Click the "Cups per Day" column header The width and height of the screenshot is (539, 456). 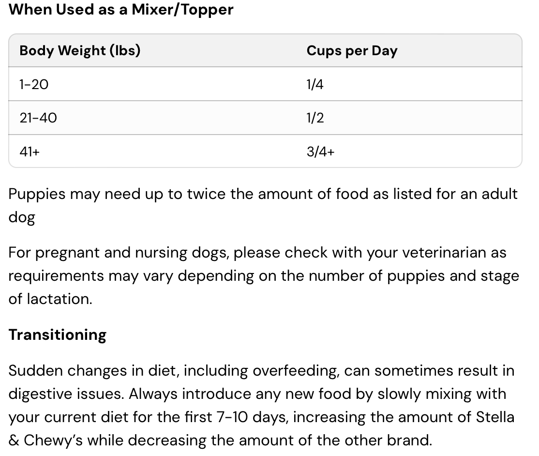(352, 51)
